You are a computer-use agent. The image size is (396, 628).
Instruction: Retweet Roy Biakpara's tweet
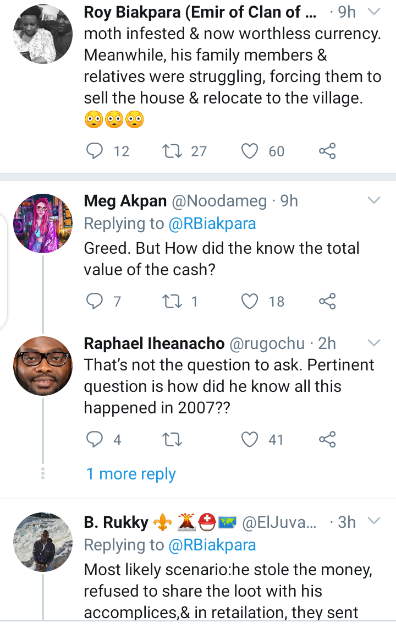(x=173, y=151)
